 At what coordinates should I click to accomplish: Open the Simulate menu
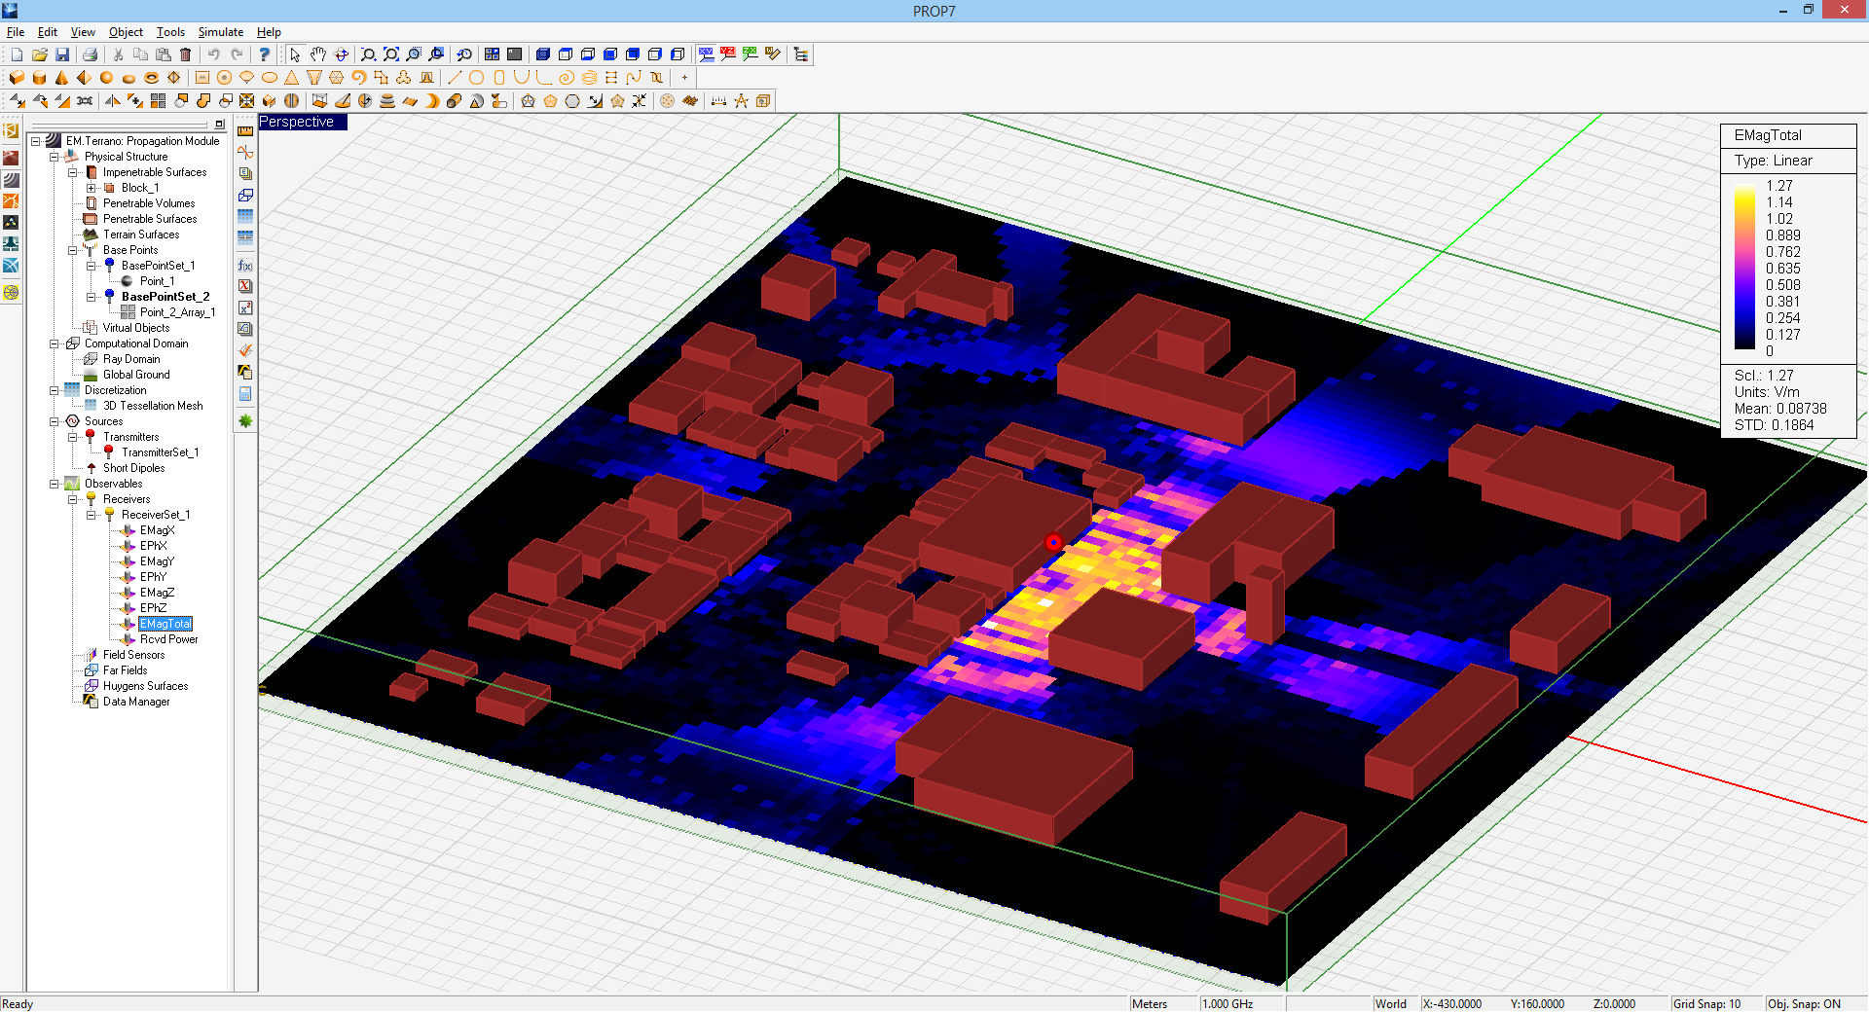[220, 32]
